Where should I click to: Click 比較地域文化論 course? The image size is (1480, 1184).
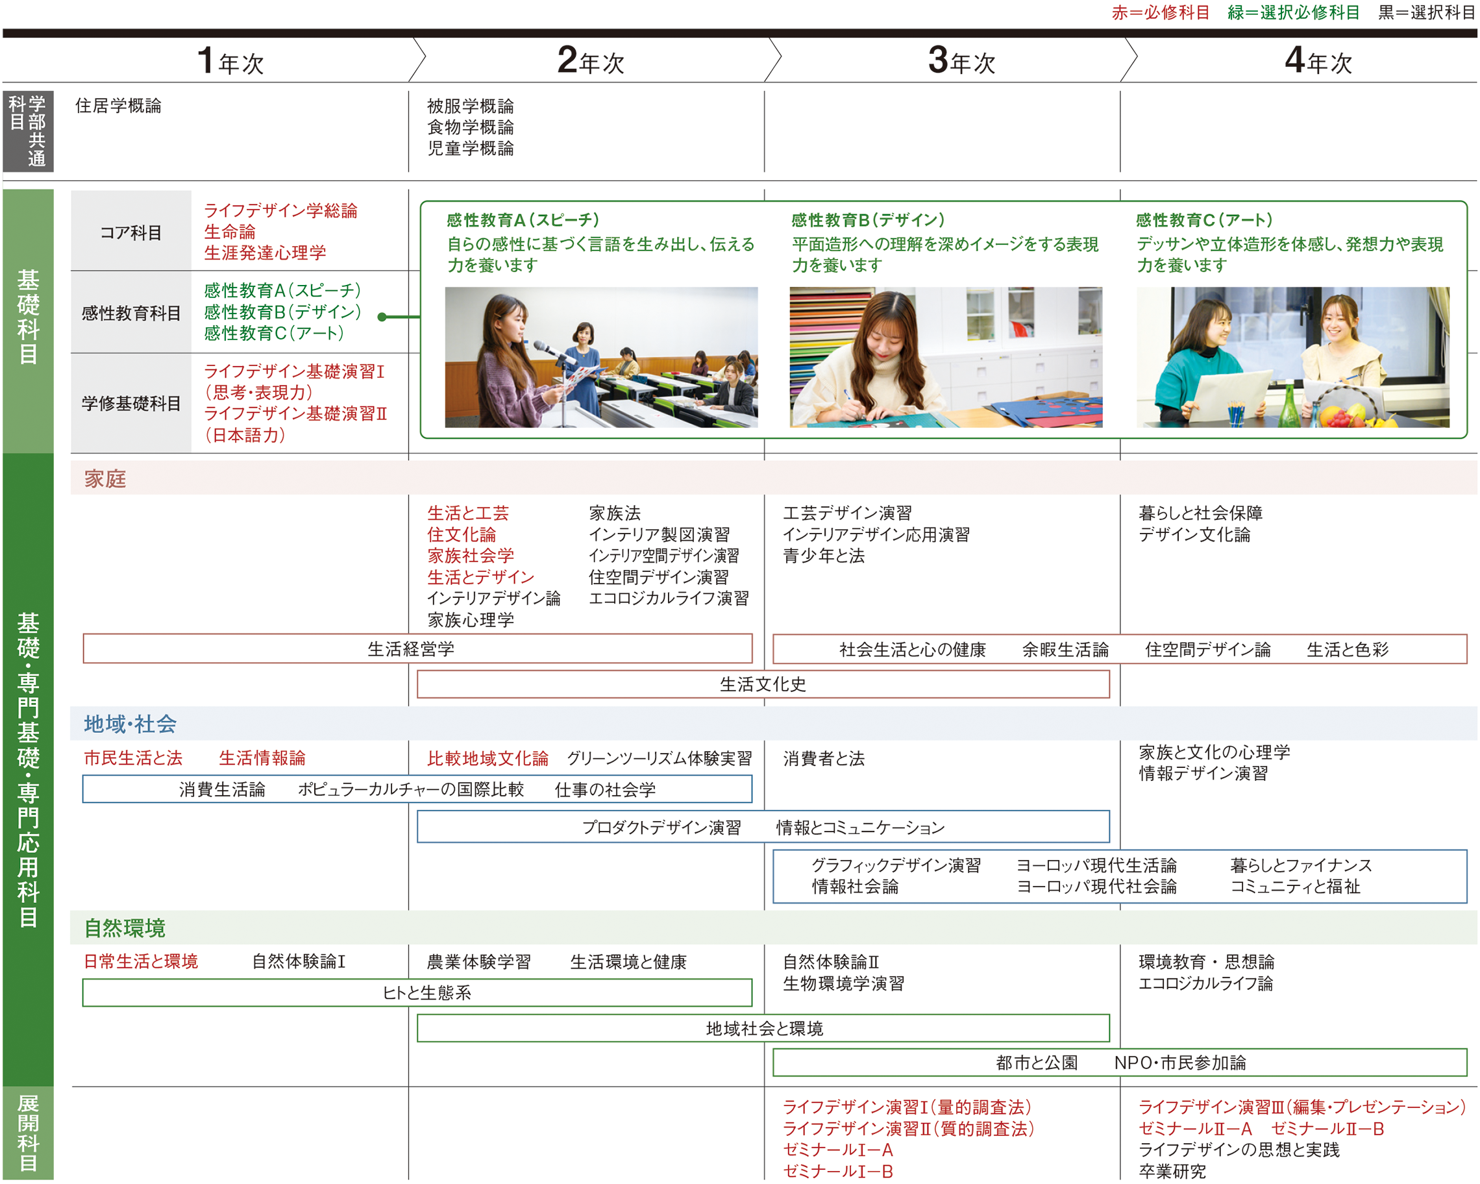point(487,758)
